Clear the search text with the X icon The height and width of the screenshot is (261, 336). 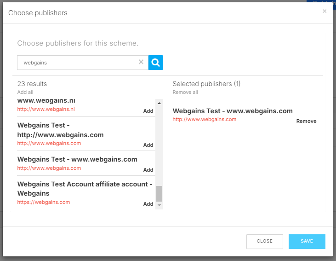[x=141, y=62]
